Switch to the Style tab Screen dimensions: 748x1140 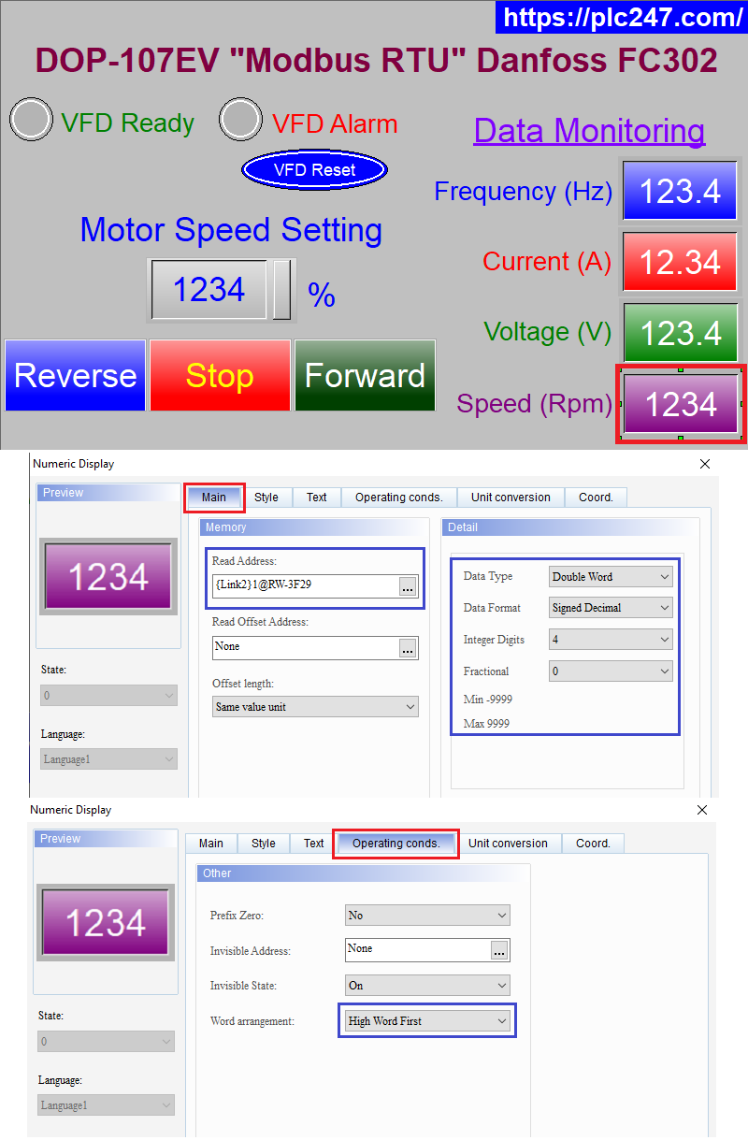tap(267, 497)
